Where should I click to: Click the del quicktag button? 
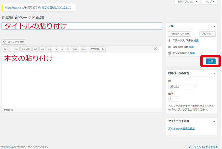[x=36, y=49]
